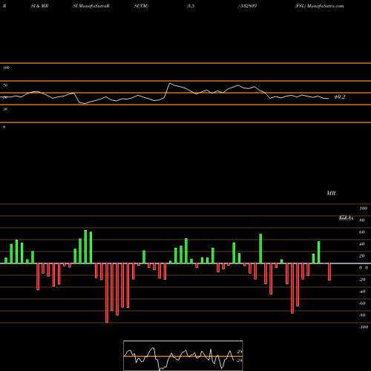Screen dimensions: 371x371
Task: Click the MR axis label 80
Action: (361, 220)
